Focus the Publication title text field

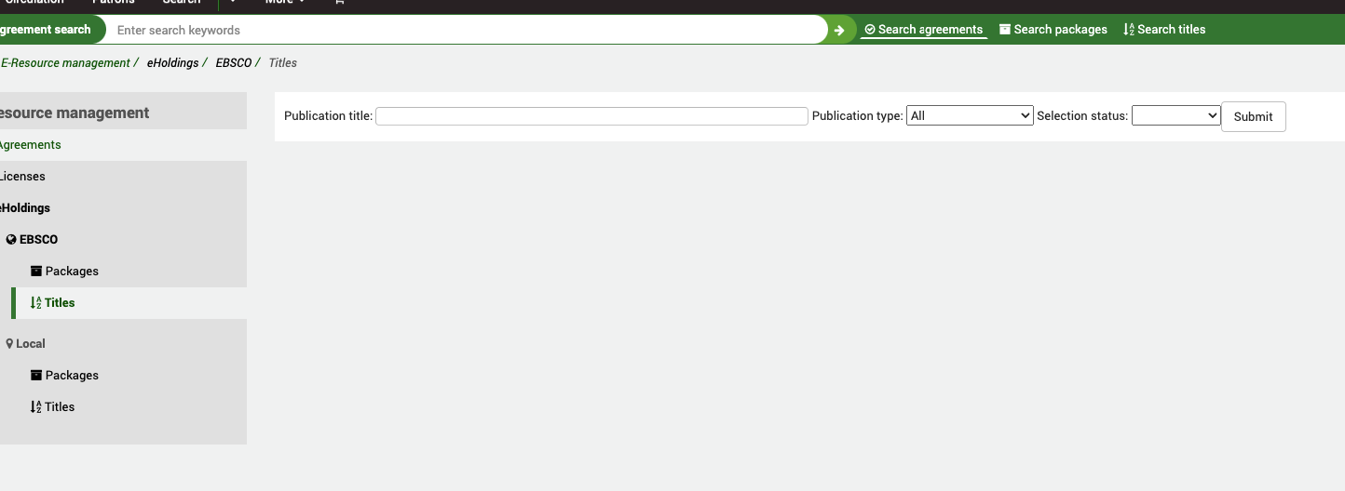(591, 116)
